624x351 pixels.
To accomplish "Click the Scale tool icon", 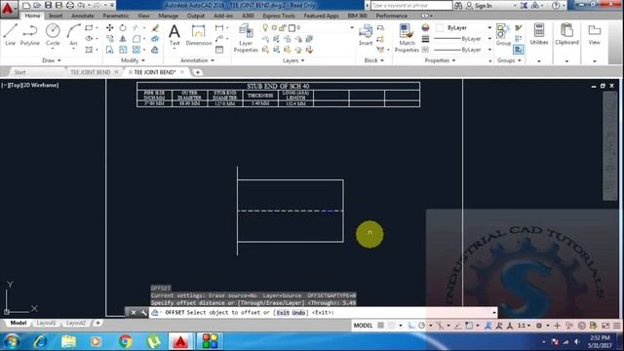I will [x=123, y=50].
